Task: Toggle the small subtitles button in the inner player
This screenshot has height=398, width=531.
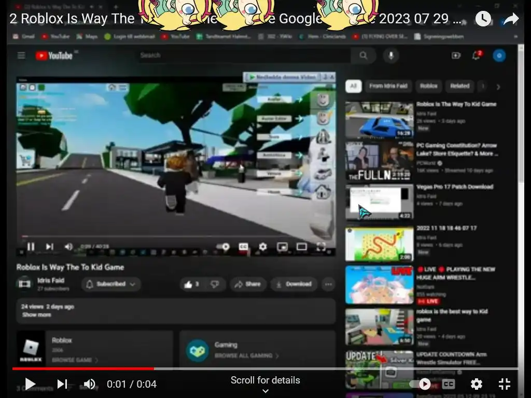Action: [x=244, y=247]
